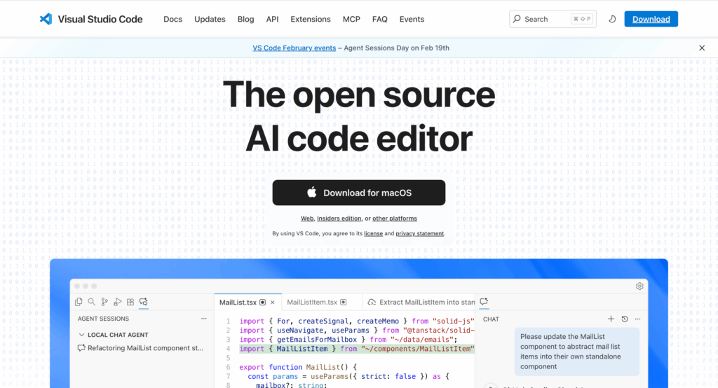Open other platforms link

coord(395,219)
